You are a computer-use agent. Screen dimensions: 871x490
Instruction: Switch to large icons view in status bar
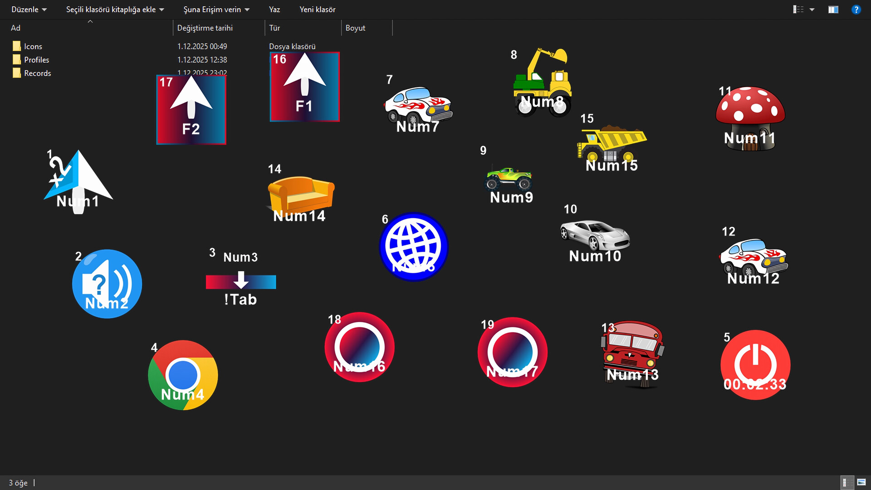click(861, 483)
